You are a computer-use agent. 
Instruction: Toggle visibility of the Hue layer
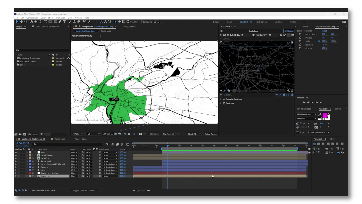[16, 152]
